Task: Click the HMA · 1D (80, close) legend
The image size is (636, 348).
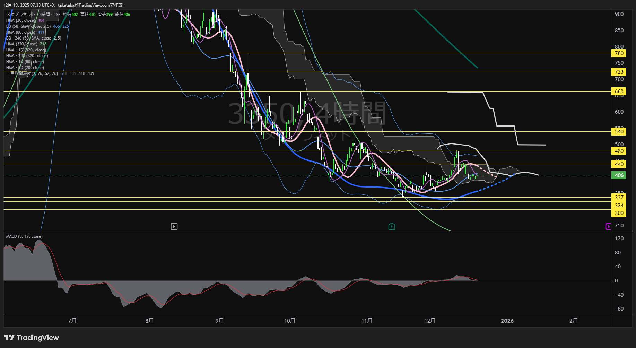Action: pos(25,62)
